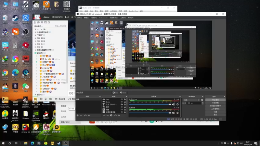Adjust volume slider of first mixer track
The width and height of the screenshot is (260, 146).
[150, 104]
